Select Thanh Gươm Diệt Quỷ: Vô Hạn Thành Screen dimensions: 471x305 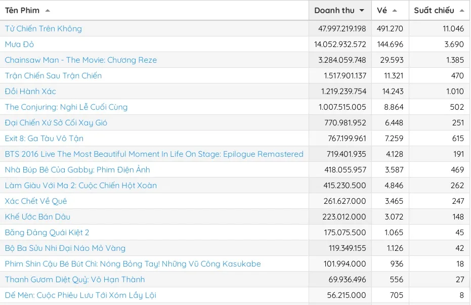[x=75, y=280]
